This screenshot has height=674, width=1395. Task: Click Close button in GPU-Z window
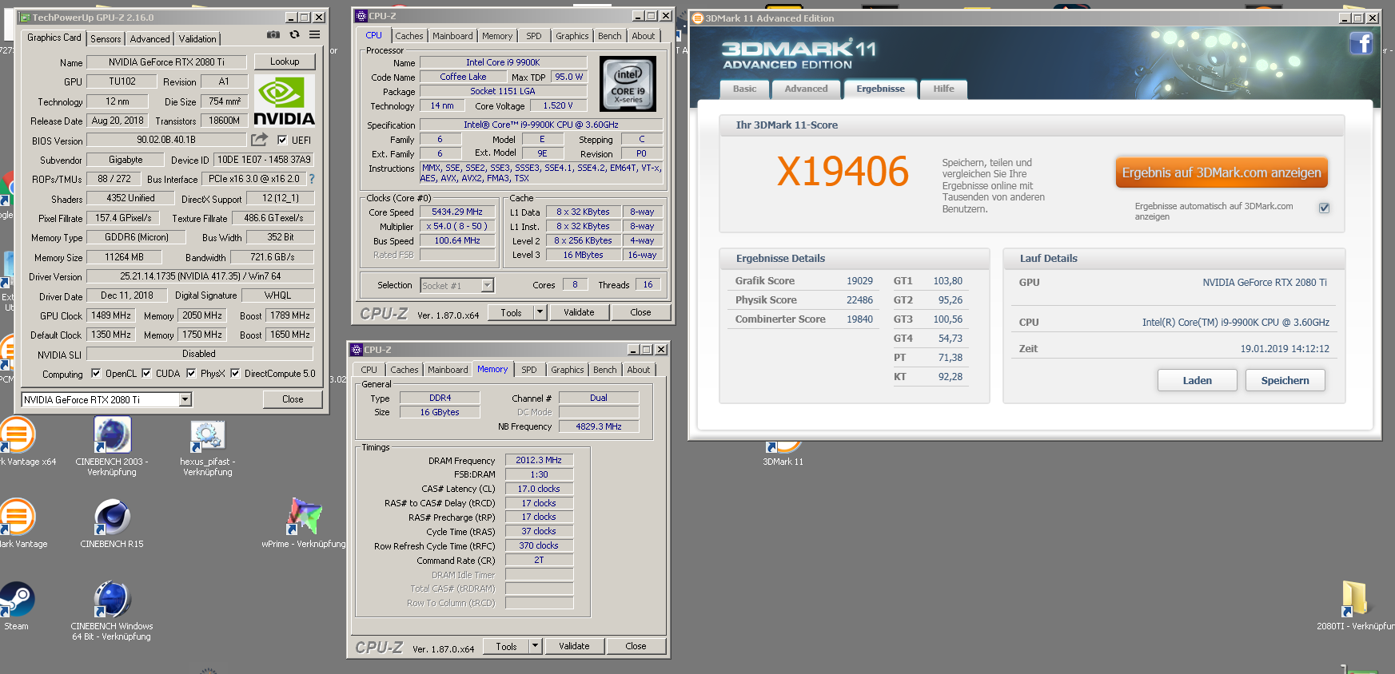pyautogui.click(x=293, y=399)
